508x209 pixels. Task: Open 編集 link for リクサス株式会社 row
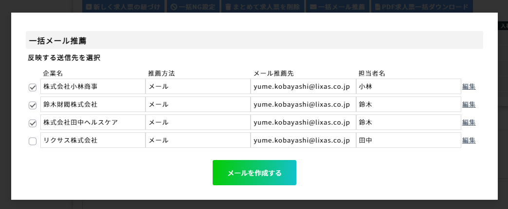click(x=469, y=141)
